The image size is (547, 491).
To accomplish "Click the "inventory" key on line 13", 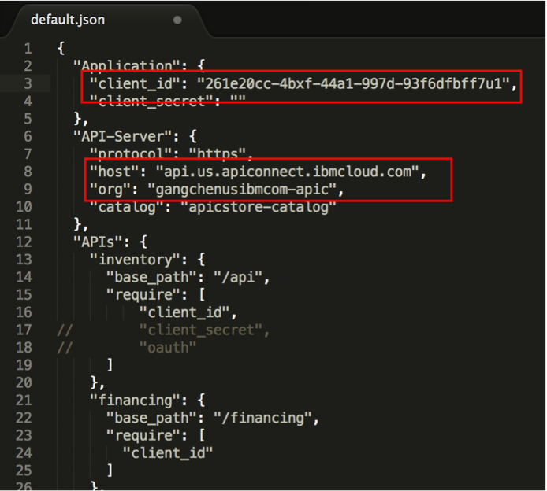I will click(x=136, y=260).
